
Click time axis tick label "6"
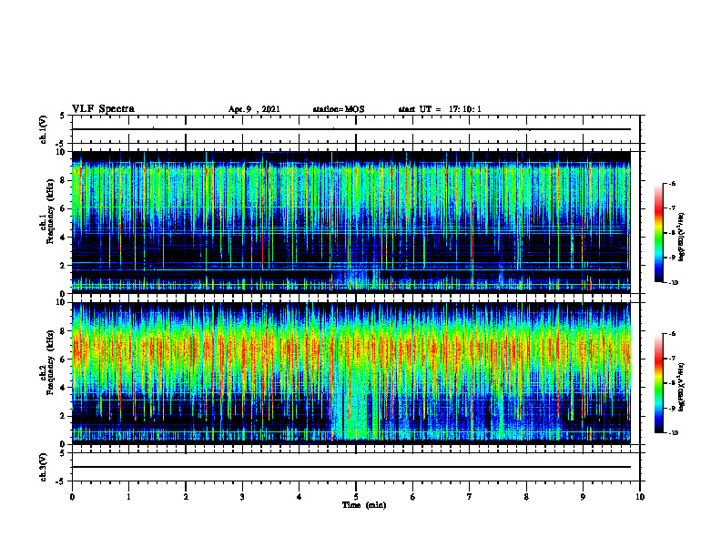click(x=413, y=497)
